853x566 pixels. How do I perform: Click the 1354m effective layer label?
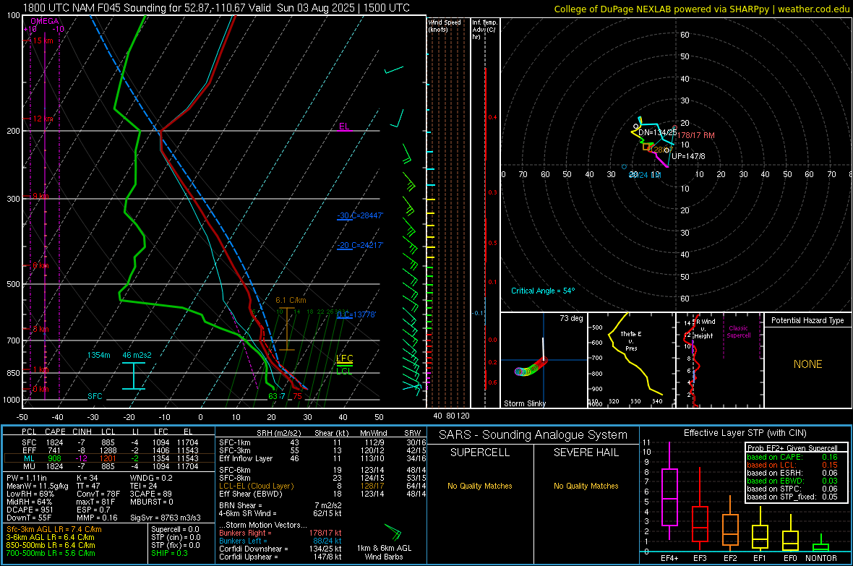click(98, 355)
